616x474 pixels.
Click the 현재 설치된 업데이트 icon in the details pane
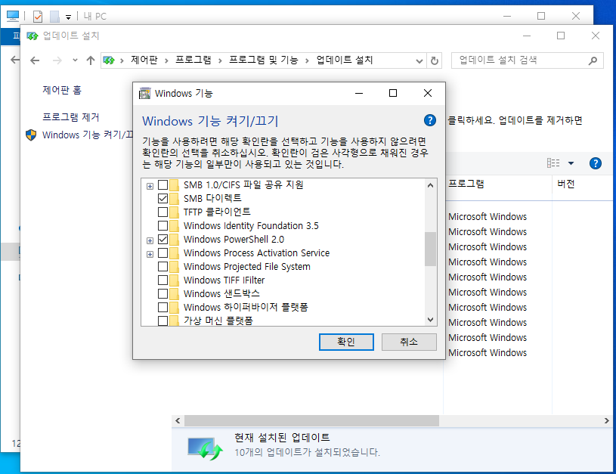click(x=205, y=448)
